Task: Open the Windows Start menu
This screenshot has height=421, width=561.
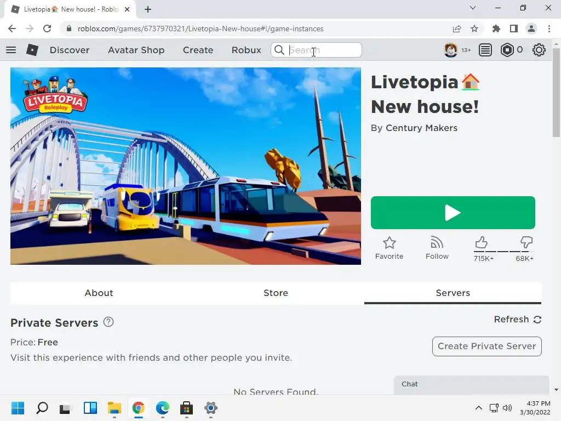Action: click(x=18, y=408)
